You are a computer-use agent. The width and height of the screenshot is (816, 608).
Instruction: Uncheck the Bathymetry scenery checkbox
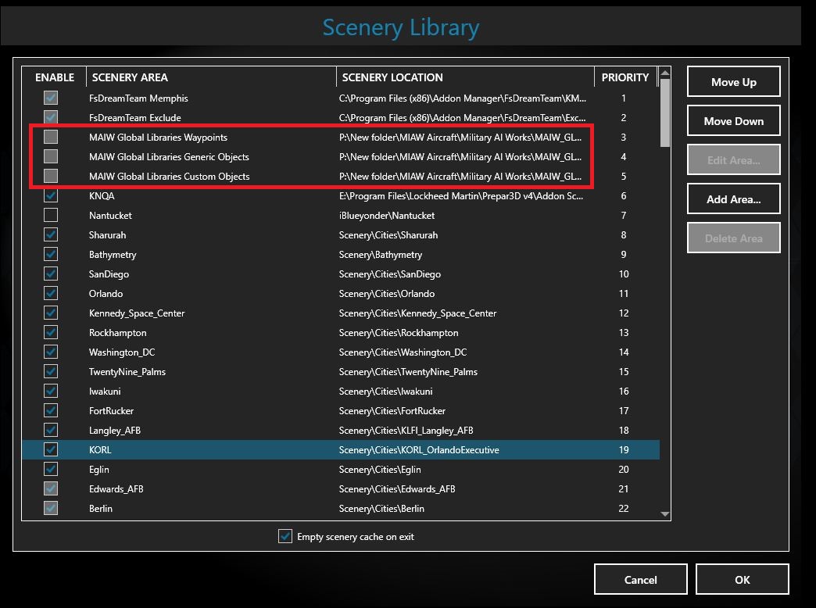[x=51, y=254]
